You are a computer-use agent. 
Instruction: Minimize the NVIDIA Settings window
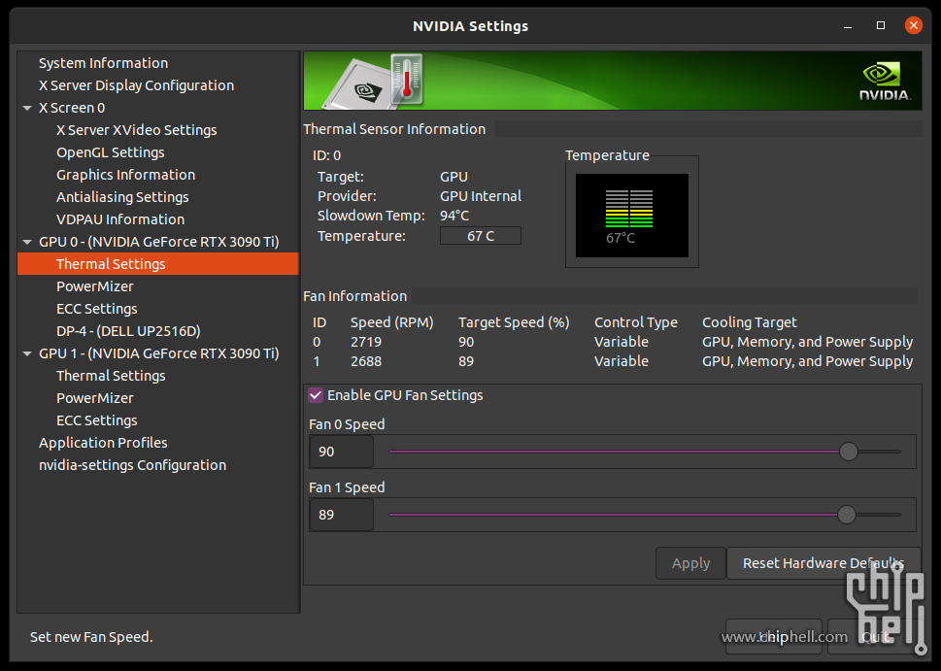click(848, 26)
